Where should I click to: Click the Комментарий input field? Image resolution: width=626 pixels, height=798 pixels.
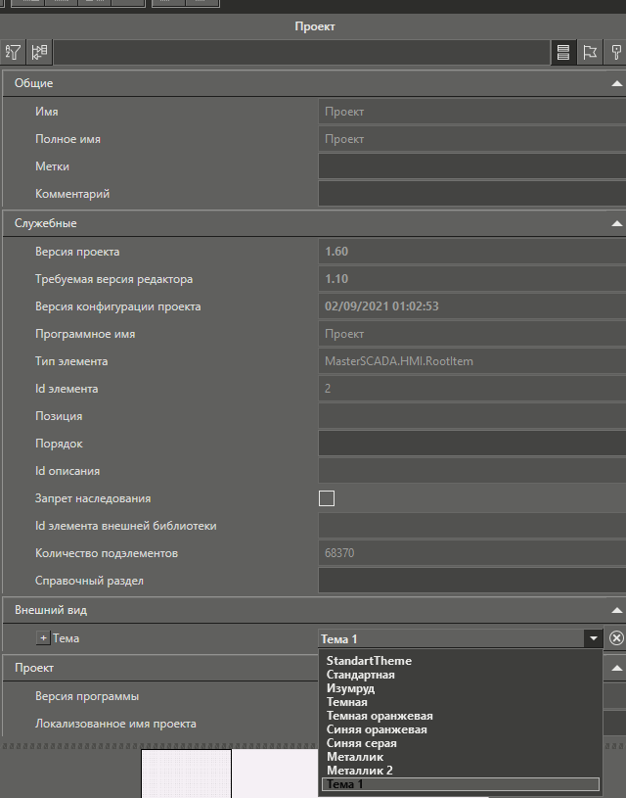coord(471,194)
